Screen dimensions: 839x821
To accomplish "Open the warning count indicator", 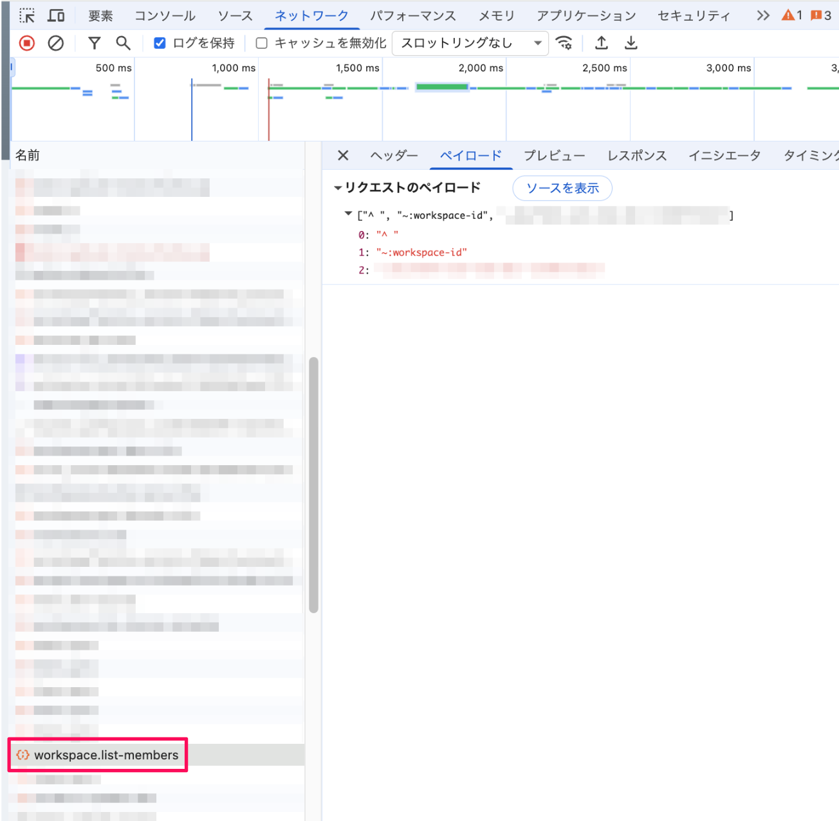I will 792,15.
